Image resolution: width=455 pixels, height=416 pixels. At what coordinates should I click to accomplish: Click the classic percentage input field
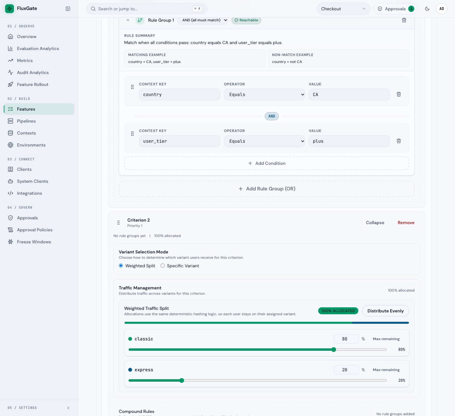(346, 339)
